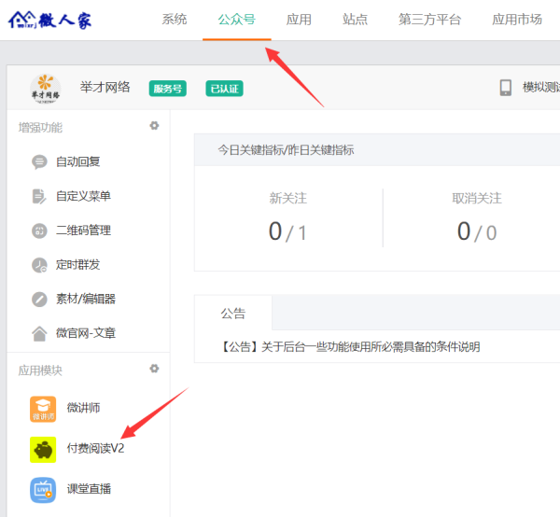Viewport: 560px width, 517px height.
Task: Open the 系统 top menu
Action: [x=175, y=20]
